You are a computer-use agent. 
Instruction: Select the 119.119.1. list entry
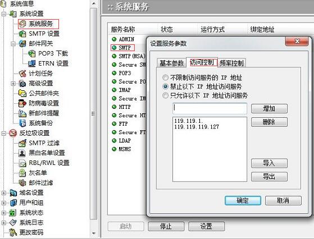[x=189, y=121]
